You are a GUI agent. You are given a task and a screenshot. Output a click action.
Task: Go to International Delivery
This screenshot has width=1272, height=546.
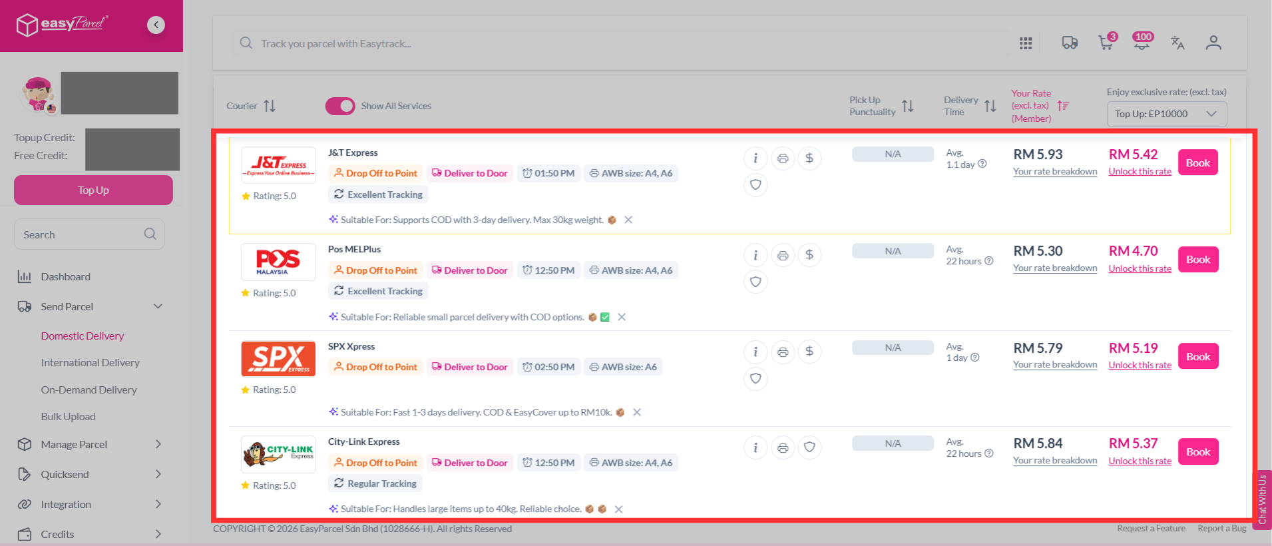[91, 362]
